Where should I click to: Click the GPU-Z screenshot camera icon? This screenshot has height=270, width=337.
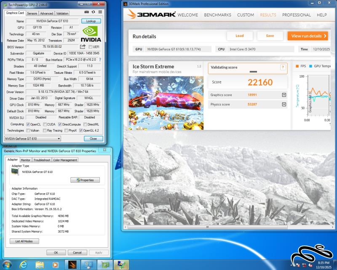(x=87, y=12)
